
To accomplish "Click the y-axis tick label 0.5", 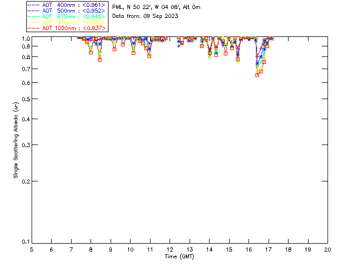I will (26, 99).
